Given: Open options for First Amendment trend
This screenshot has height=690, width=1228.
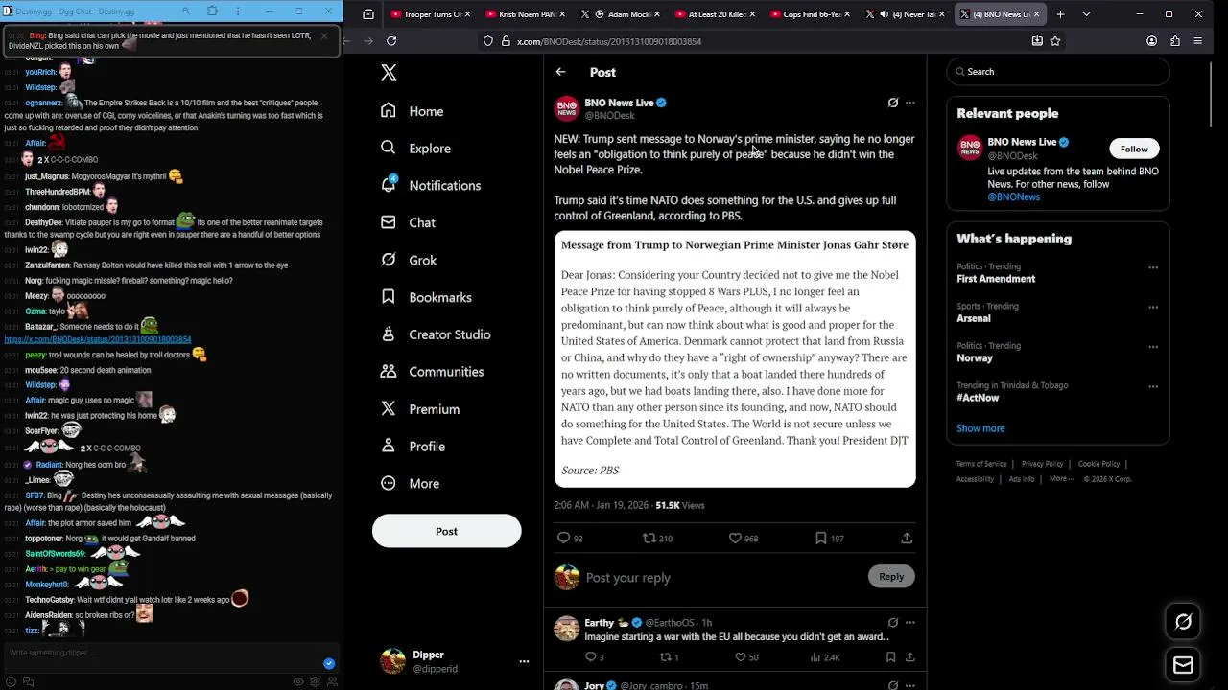Looking at the screenshot, I should tap(1153, 267).
